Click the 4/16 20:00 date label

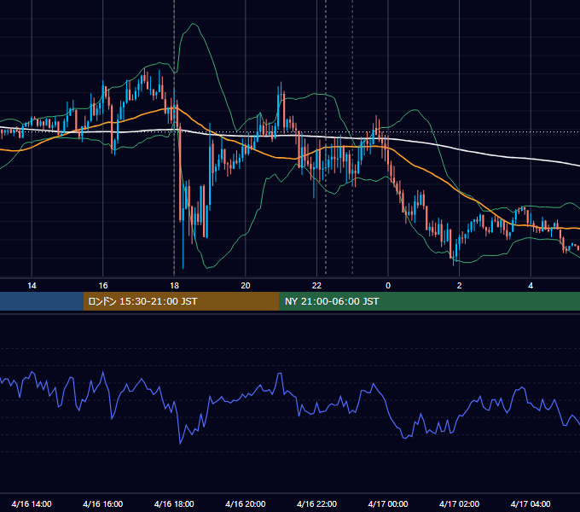(246, 503)
